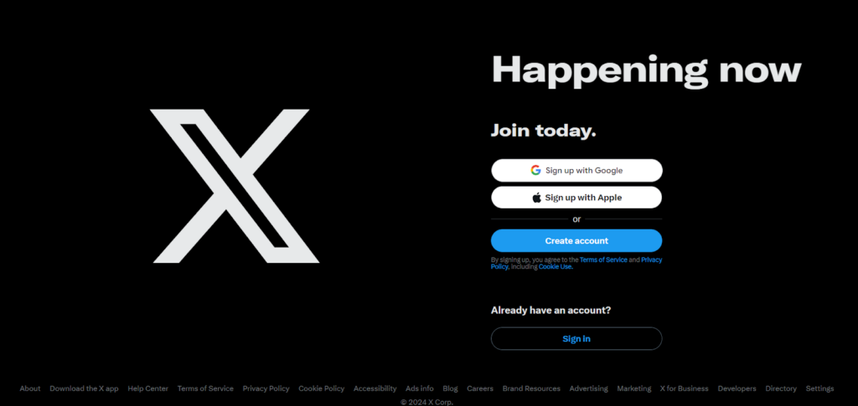Screen dimensions: 858x406
Task: Open Brand Resources link
Action: (x=532, y=388)
